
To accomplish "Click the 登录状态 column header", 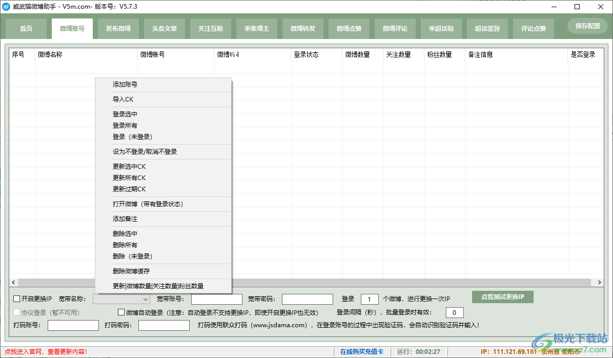I will (317, 55).
